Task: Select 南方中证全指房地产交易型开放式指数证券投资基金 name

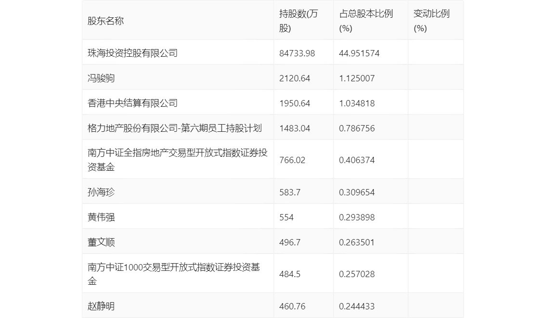Action: pyautogui.click(x=177, y=160)
